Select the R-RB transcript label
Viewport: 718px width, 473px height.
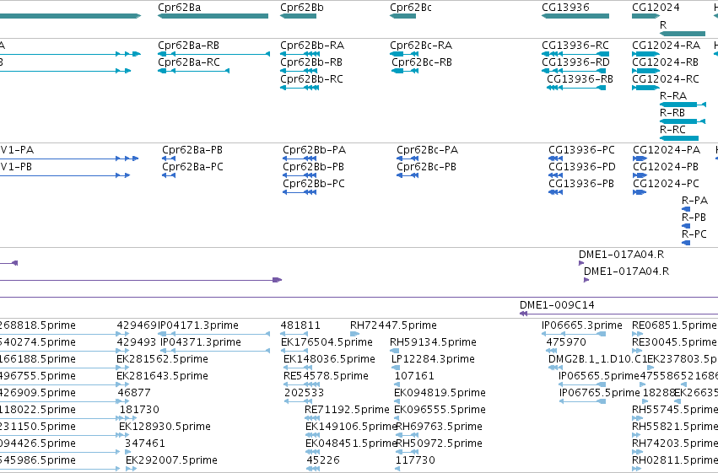(672, 113)
